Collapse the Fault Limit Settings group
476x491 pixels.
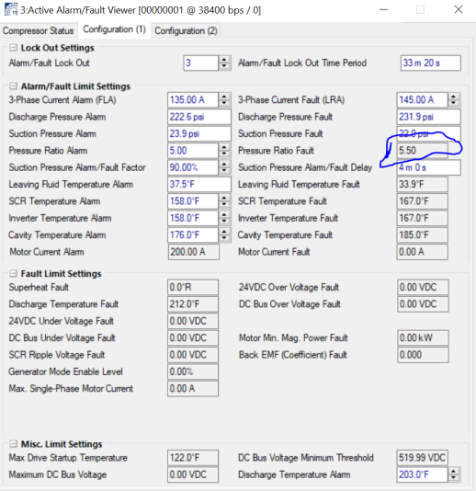point(13,274)
